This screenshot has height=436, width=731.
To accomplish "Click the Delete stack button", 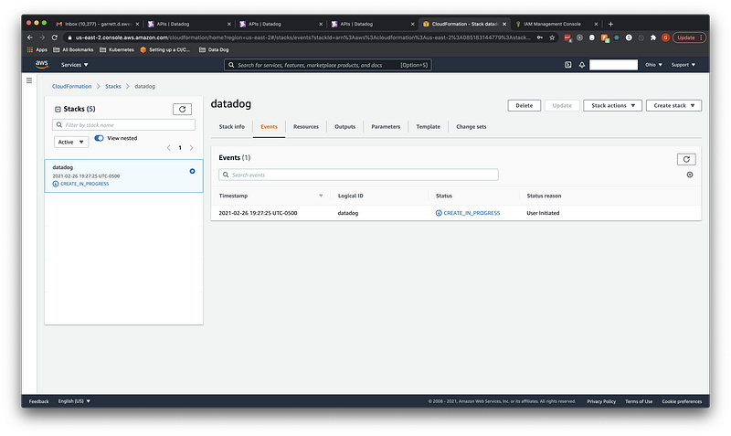I will click(x=524, y=105).
